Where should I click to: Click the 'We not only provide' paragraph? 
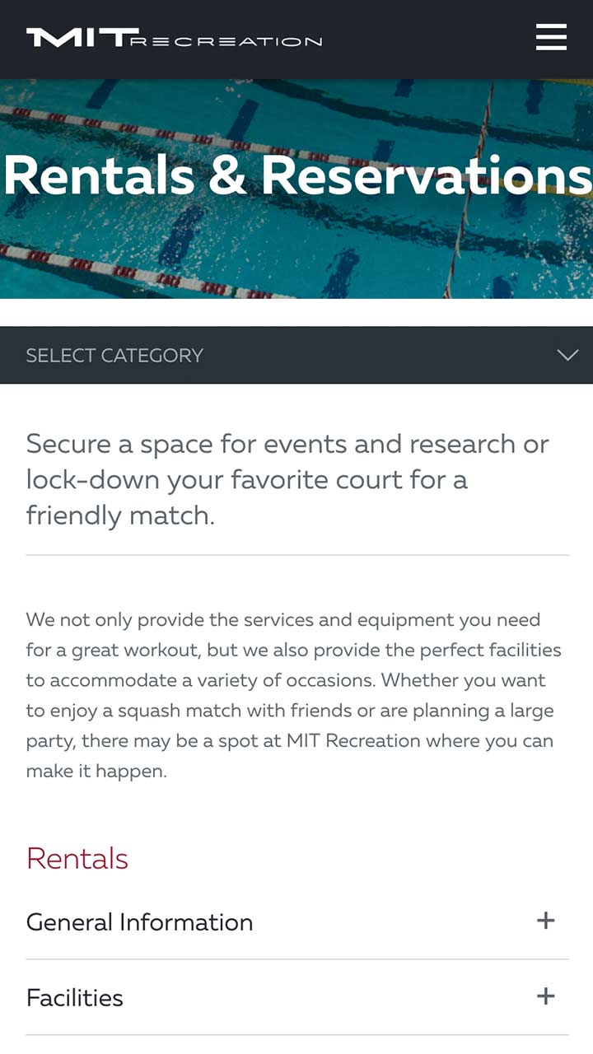point(293,695)
